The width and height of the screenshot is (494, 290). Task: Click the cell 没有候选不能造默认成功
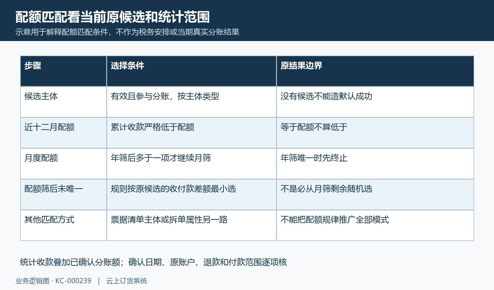375,102
